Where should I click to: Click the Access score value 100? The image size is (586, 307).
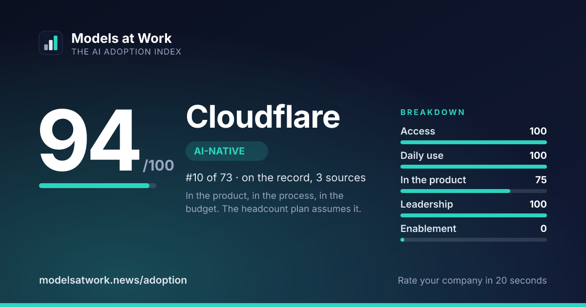[538, 131]
